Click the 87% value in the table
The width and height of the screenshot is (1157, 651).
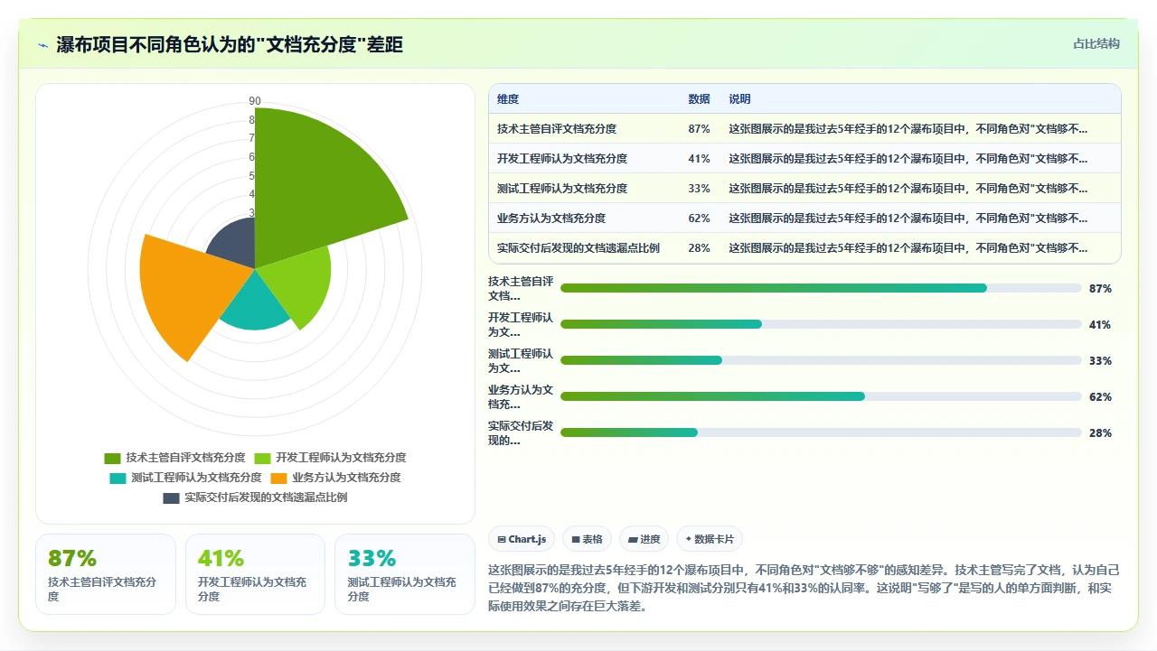pos(699,129)
